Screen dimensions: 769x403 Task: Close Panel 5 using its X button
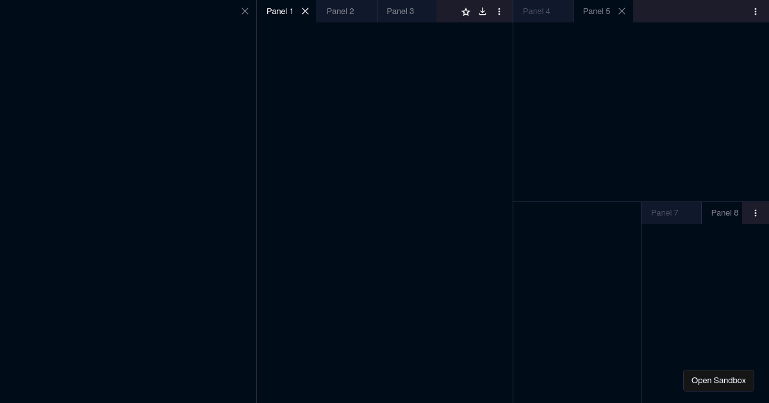pos(622,12)
